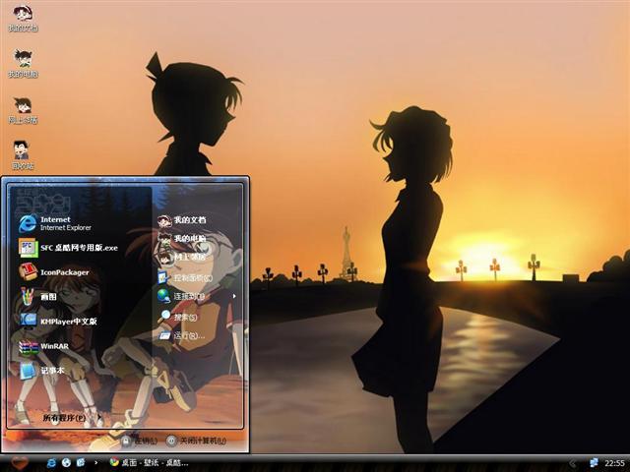Click the heart-shaped Start button
This screenshot has height=472, width=630.
click(x=19, y=463)
